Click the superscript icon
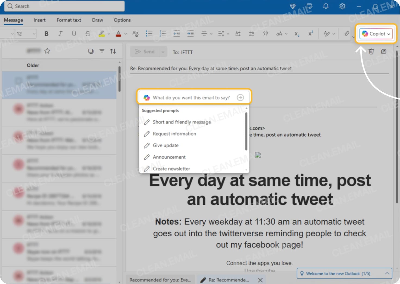The height and width of the screenshot is (284, 400). pyautogui.click(x=310, y=34)
